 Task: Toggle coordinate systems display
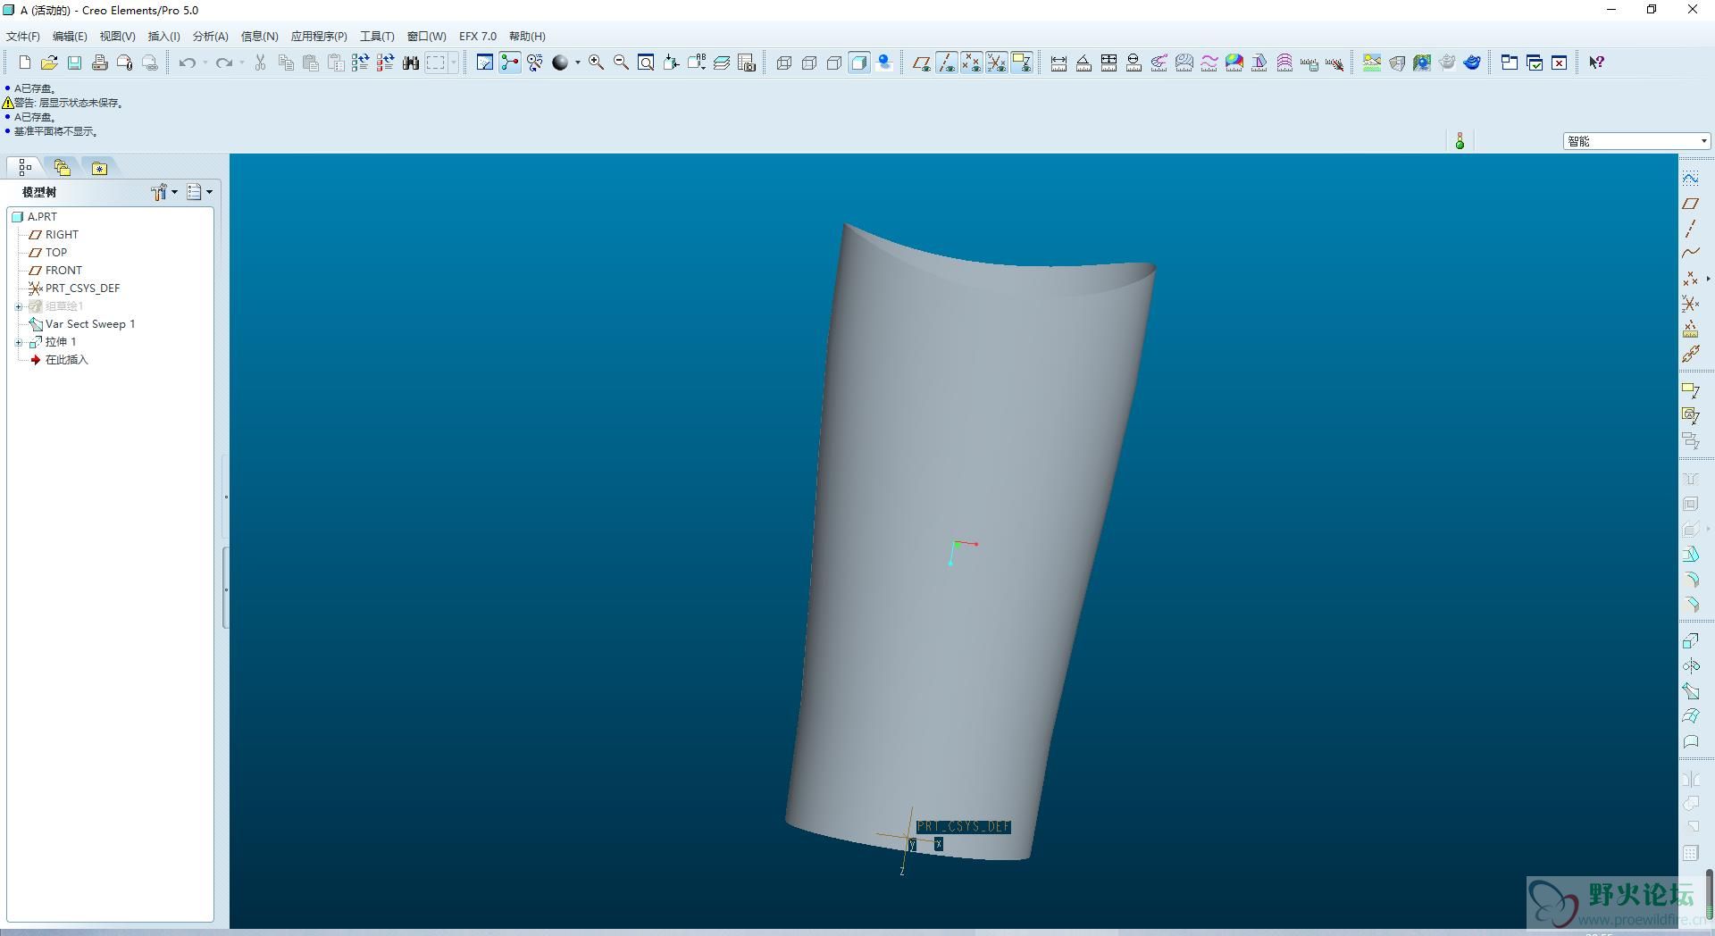point(997,63)
